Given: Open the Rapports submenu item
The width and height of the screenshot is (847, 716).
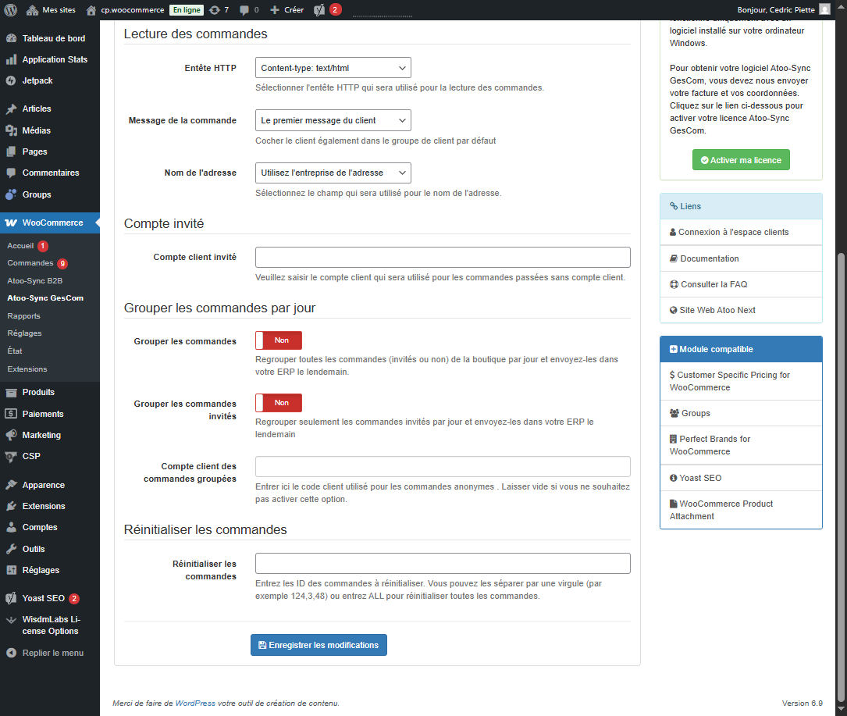Looking at the screenshot, I should (x=23, y=316).
